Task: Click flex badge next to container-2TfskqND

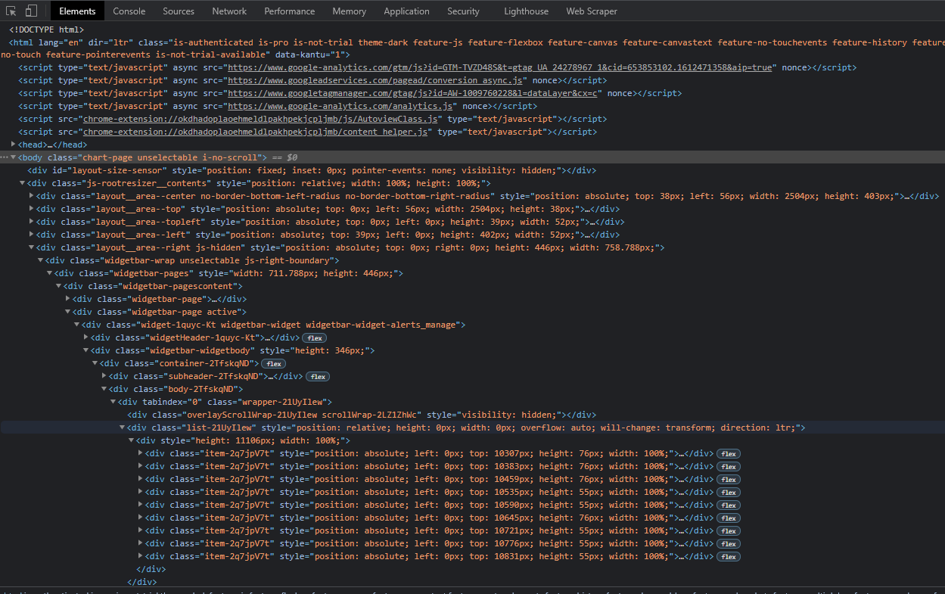Action: click(x=273, y=363)
